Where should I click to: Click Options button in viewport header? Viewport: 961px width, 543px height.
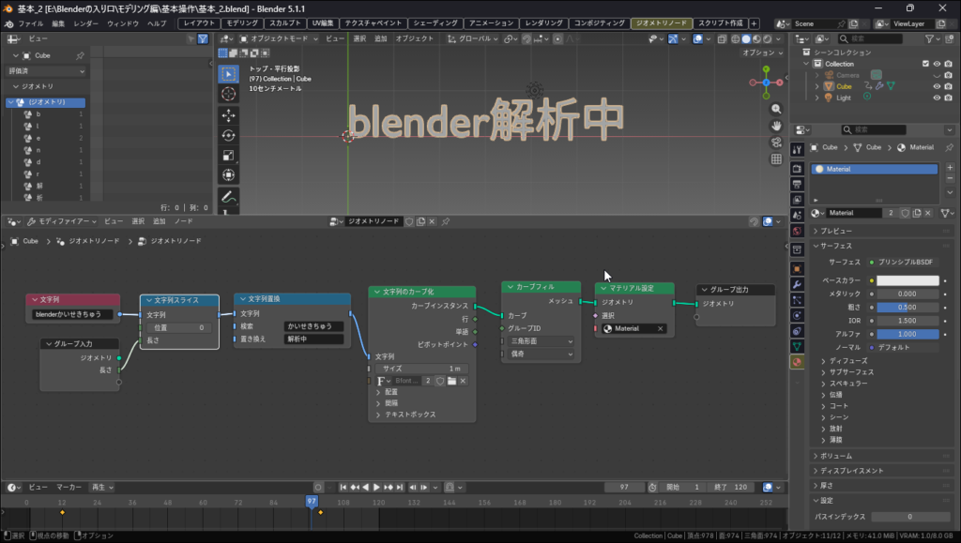click(762, 53)
